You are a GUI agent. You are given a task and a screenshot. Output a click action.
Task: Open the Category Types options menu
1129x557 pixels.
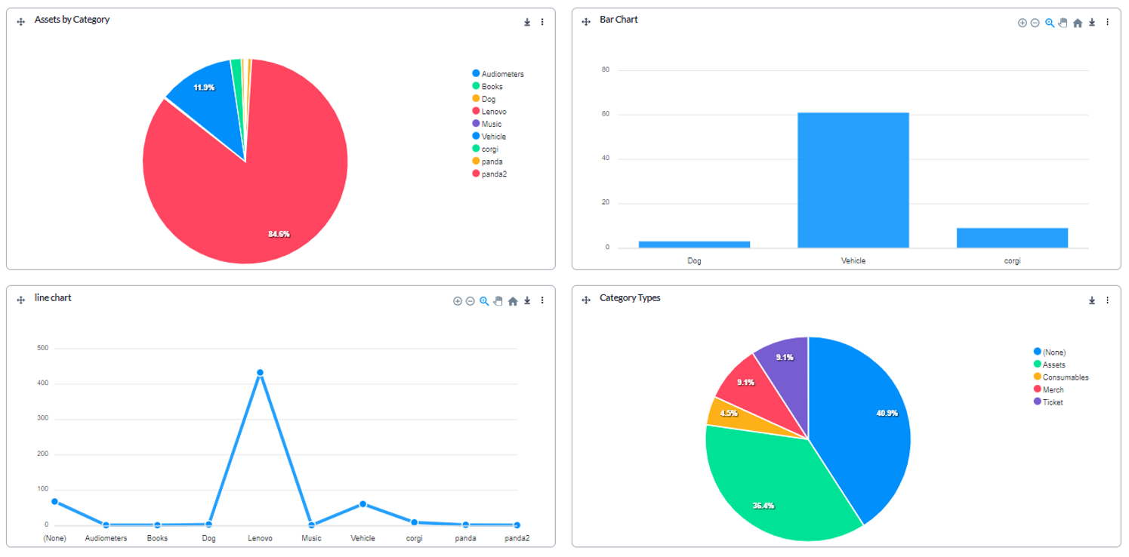pos(1107,300)
